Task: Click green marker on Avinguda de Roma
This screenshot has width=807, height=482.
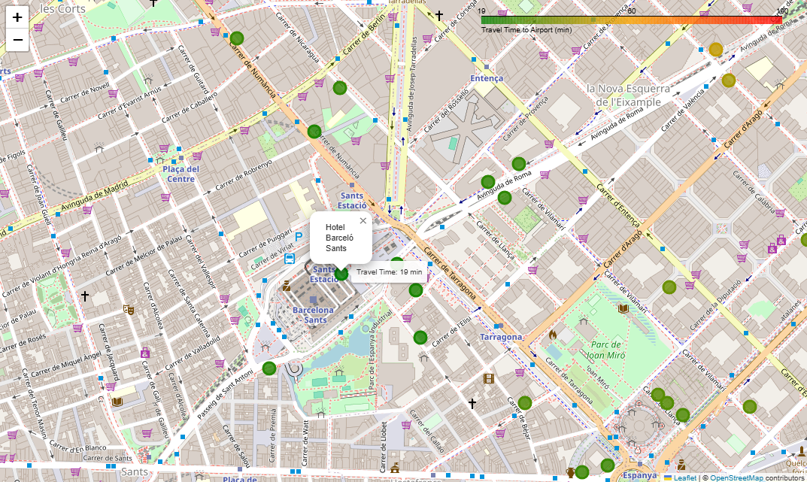Action: tap(488, 181)
